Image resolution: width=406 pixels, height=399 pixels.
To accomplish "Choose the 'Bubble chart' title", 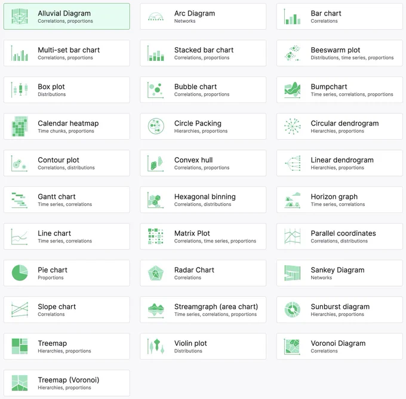I will tap(195, 87).
